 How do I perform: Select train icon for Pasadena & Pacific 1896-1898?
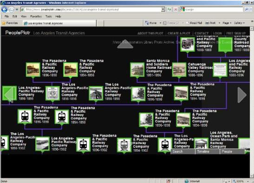(x=25, y=116)
